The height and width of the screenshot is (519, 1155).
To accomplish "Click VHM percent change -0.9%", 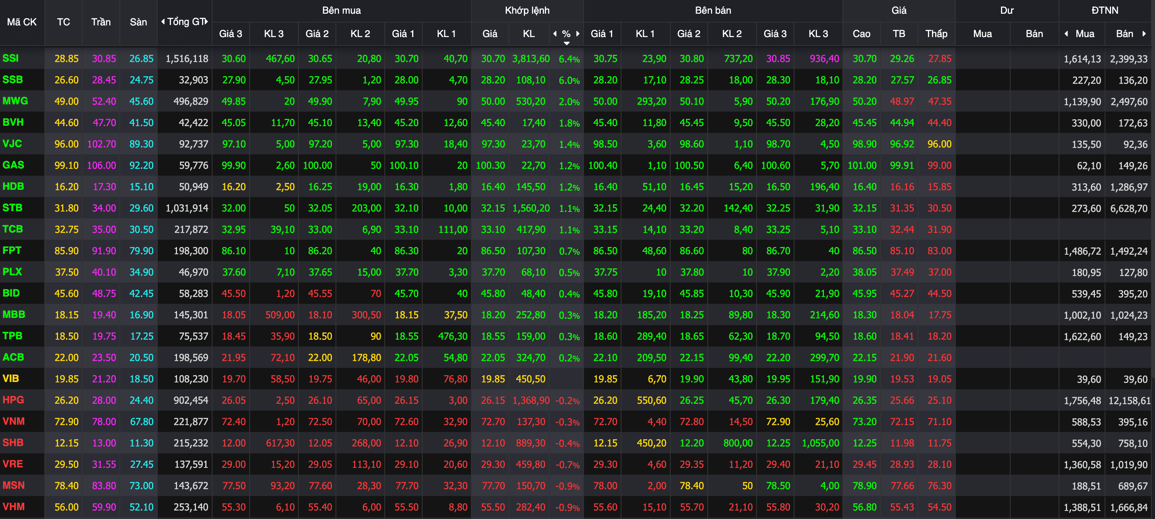I will 568,508.
